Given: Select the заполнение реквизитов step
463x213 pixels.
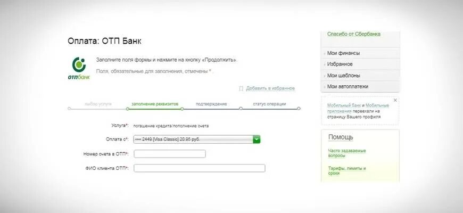Looking at the screenshot, I should (155, 104).
